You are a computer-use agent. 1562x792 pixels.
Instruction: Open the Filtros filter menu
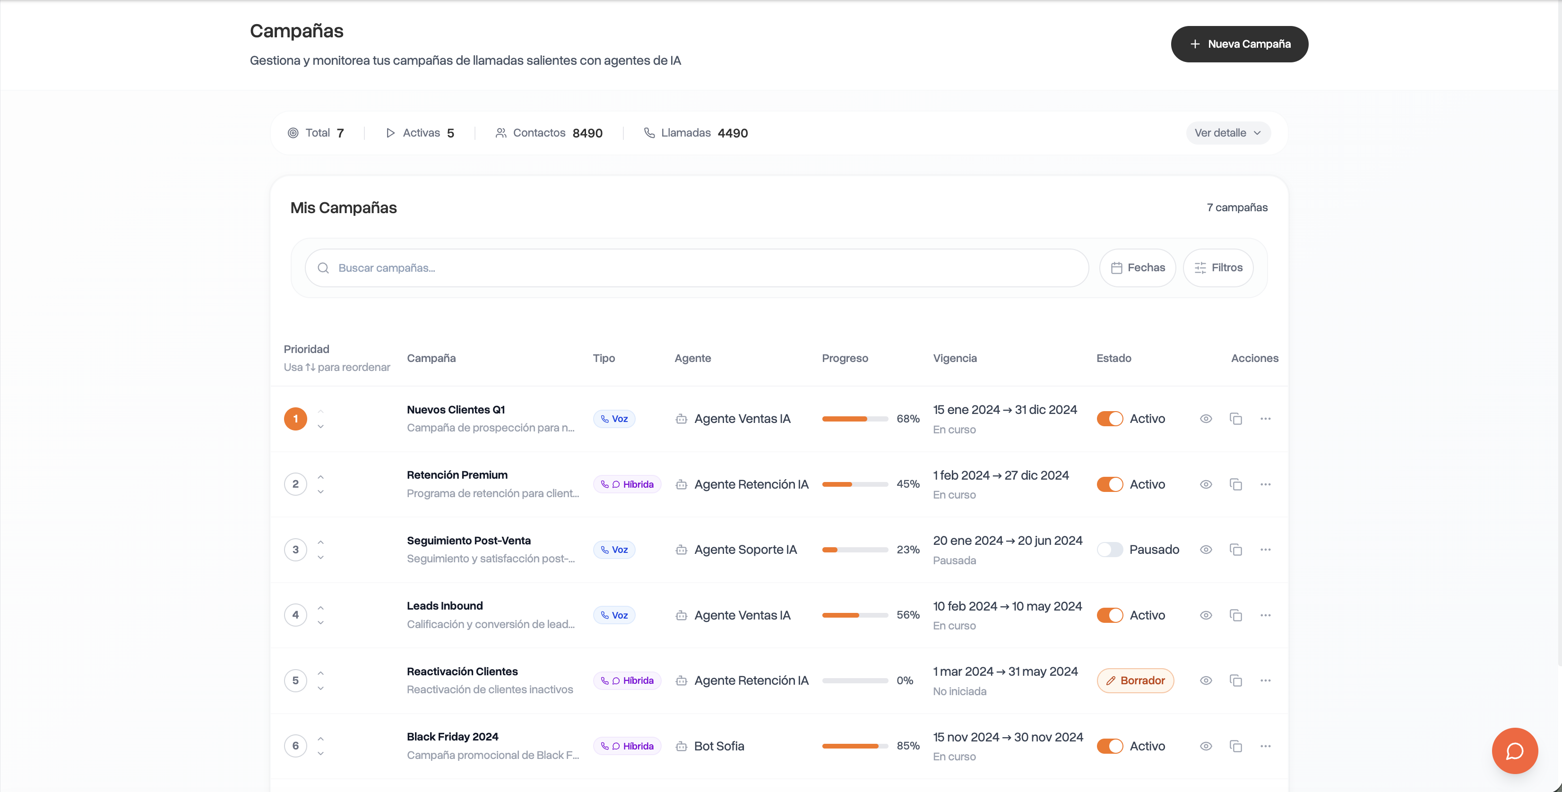[1217, 267]
